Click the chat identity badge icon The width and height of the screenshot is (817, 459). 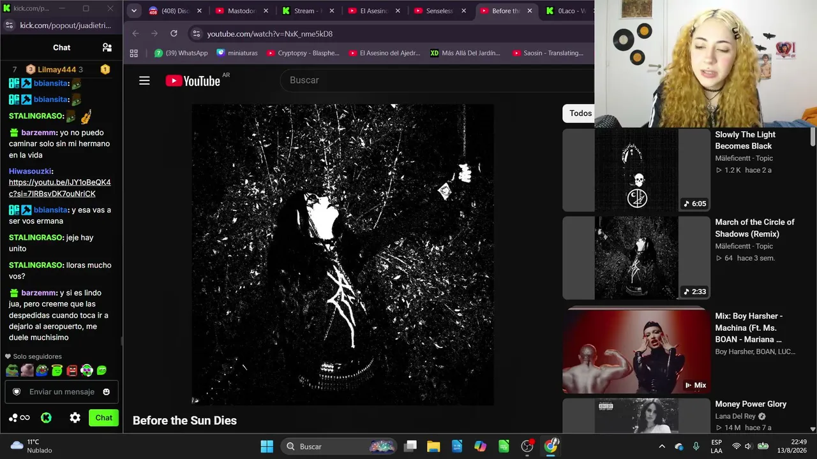[17, 391]
